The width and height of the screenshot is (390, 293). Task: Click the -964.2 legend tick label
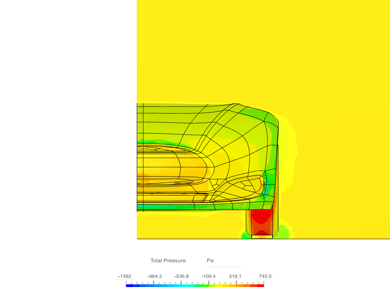coord(155,276)
